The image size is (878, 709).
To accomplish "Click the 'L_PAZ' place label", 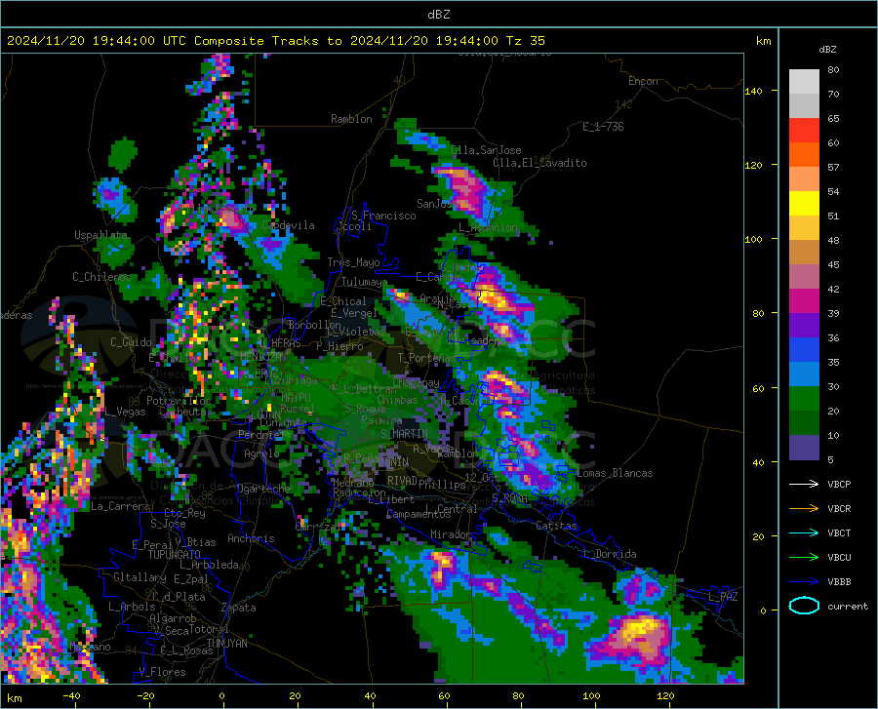I will 723,597.
